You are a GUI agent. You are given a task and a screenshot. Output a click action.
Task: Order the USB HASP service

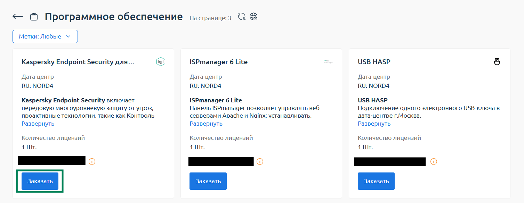click(376, 181)
